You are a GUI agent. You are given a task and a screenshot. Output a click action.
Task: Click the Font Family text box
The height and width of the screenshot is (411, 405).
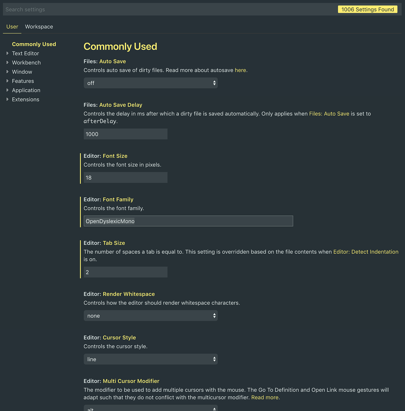tap(188, 221)
